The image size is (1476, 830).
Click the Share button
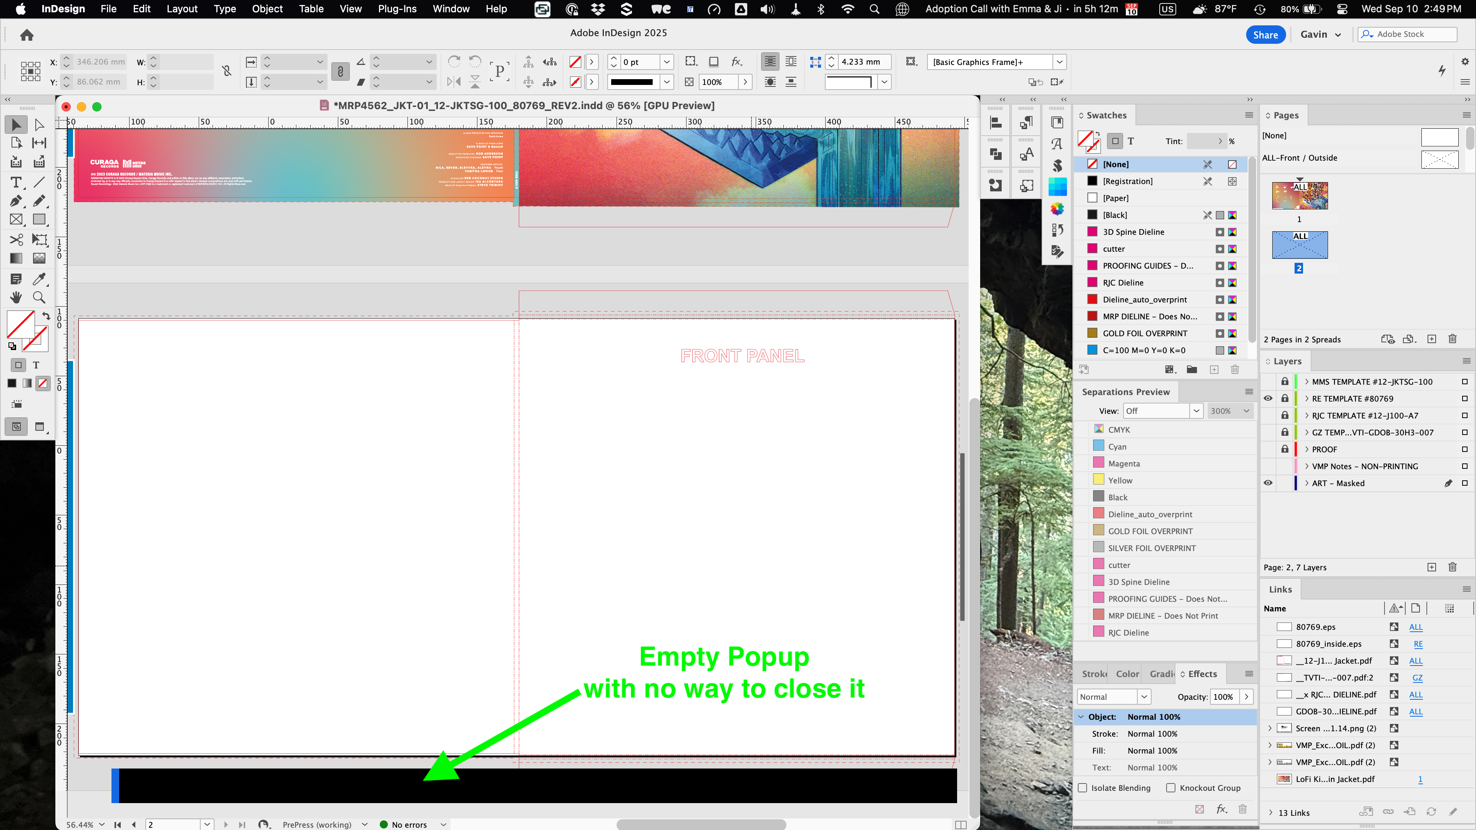1265,34
